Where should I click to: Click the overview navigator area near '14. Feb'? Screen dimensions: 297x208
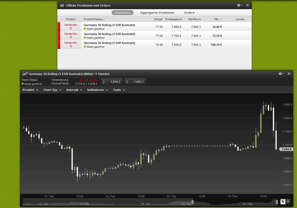click(x=84, y=204)
